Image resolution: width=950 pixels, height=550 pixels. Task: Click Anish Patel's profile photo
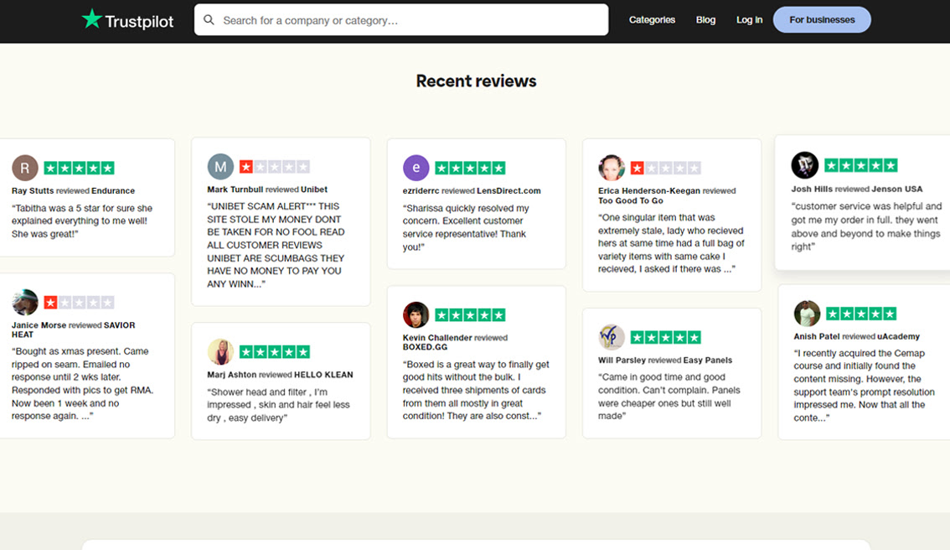pyautogui.click(x=807, y=314)
